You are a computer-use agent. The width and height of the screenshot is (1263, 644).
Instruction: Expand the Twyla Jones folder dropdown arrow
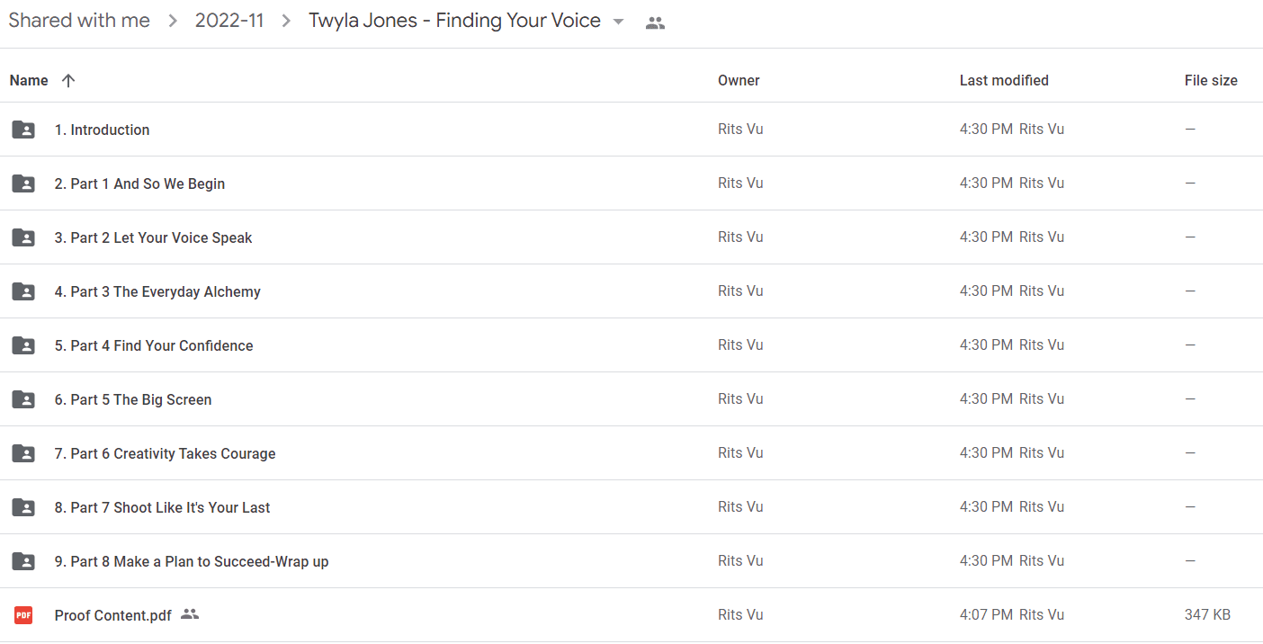tap(618, 22)
